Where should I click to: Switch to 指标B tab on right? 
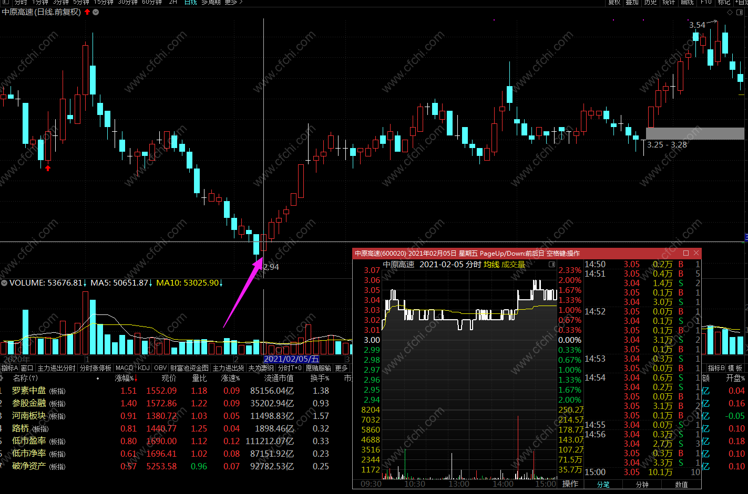tap(716, 368)
